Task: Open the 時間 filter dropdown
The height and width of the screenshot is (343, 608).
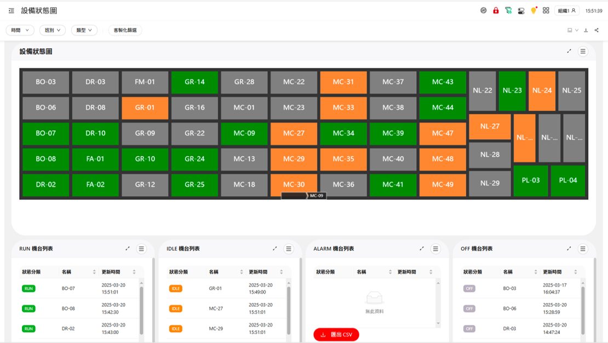Action: pos(20,30)
